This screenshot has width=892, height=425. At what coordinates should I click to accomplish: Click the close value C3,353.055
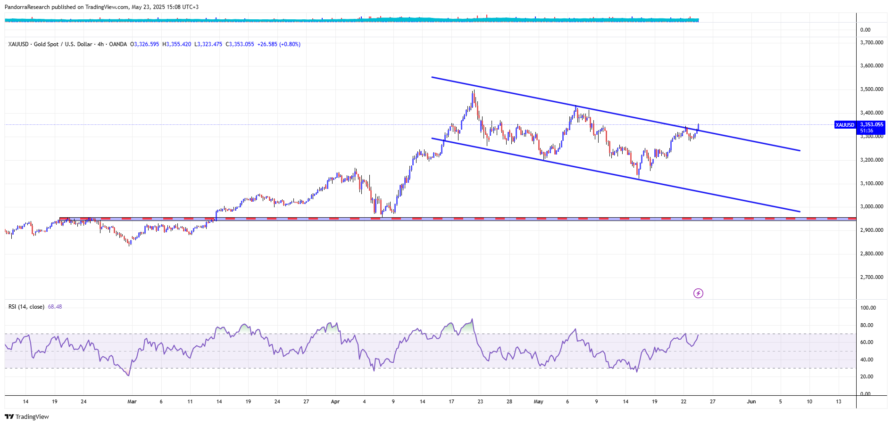[240, 44]
